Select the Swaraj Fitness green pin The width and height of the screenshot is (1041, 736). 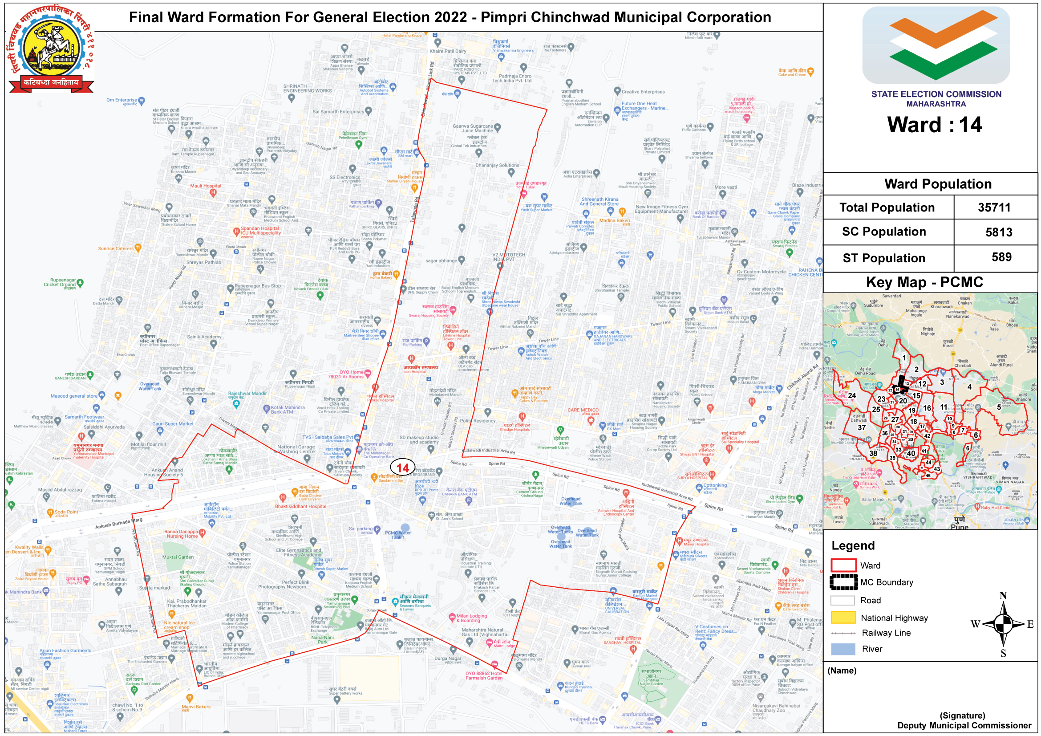tap(790, 253)
